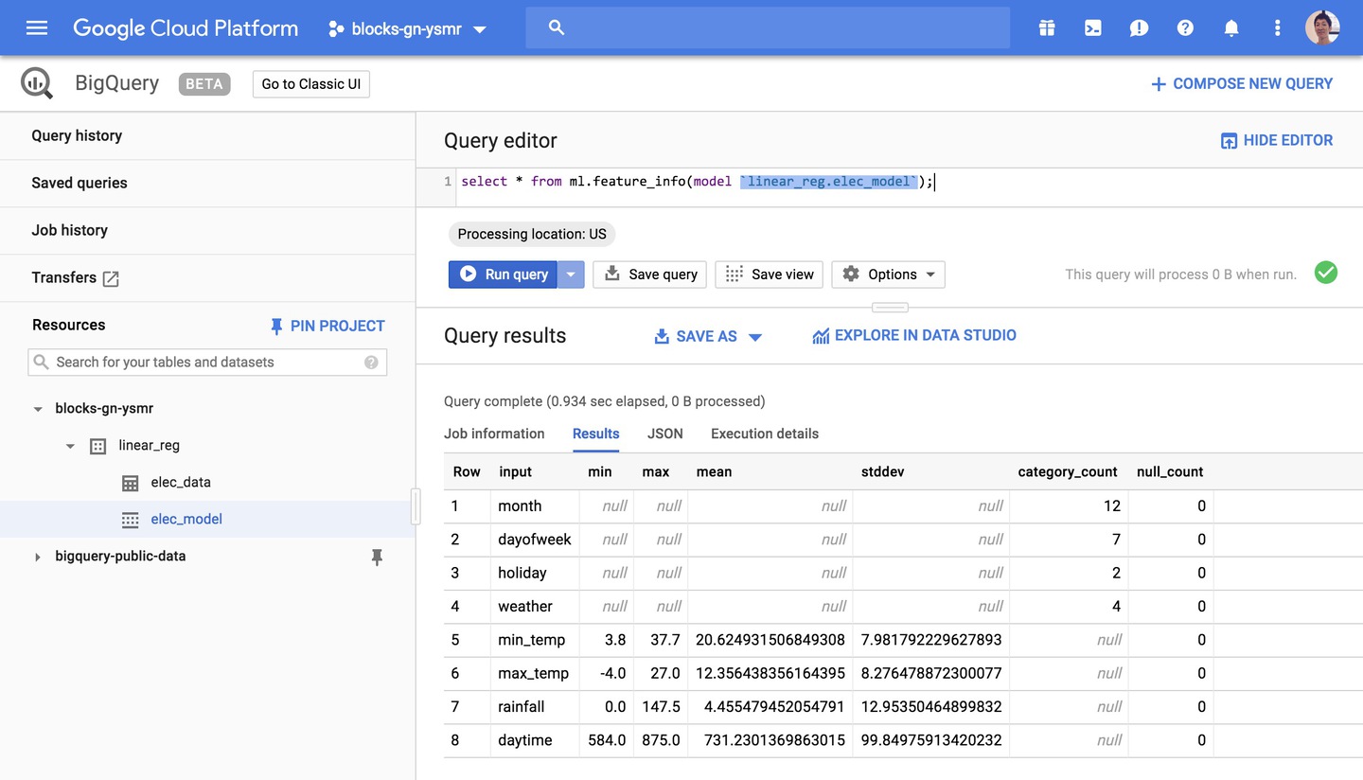
Task: Click the Processing location: US chip
Action: [x=532, y=234]
